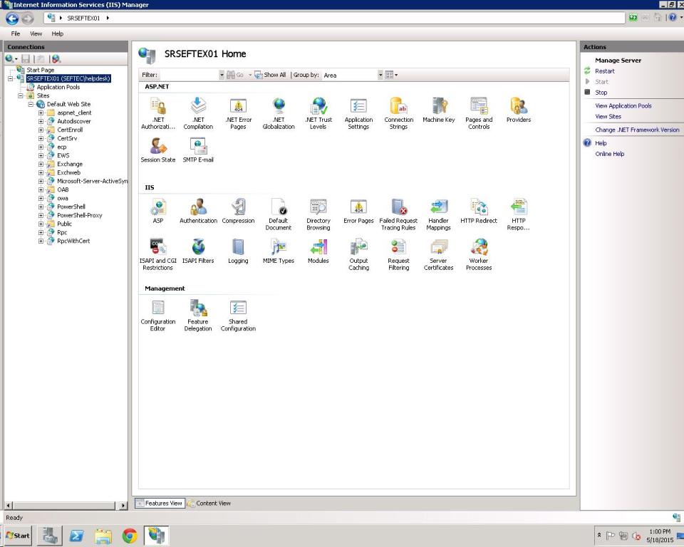Open Pages and Controls feature
Screen dimensions: 684x547
(x=479, y=113)
